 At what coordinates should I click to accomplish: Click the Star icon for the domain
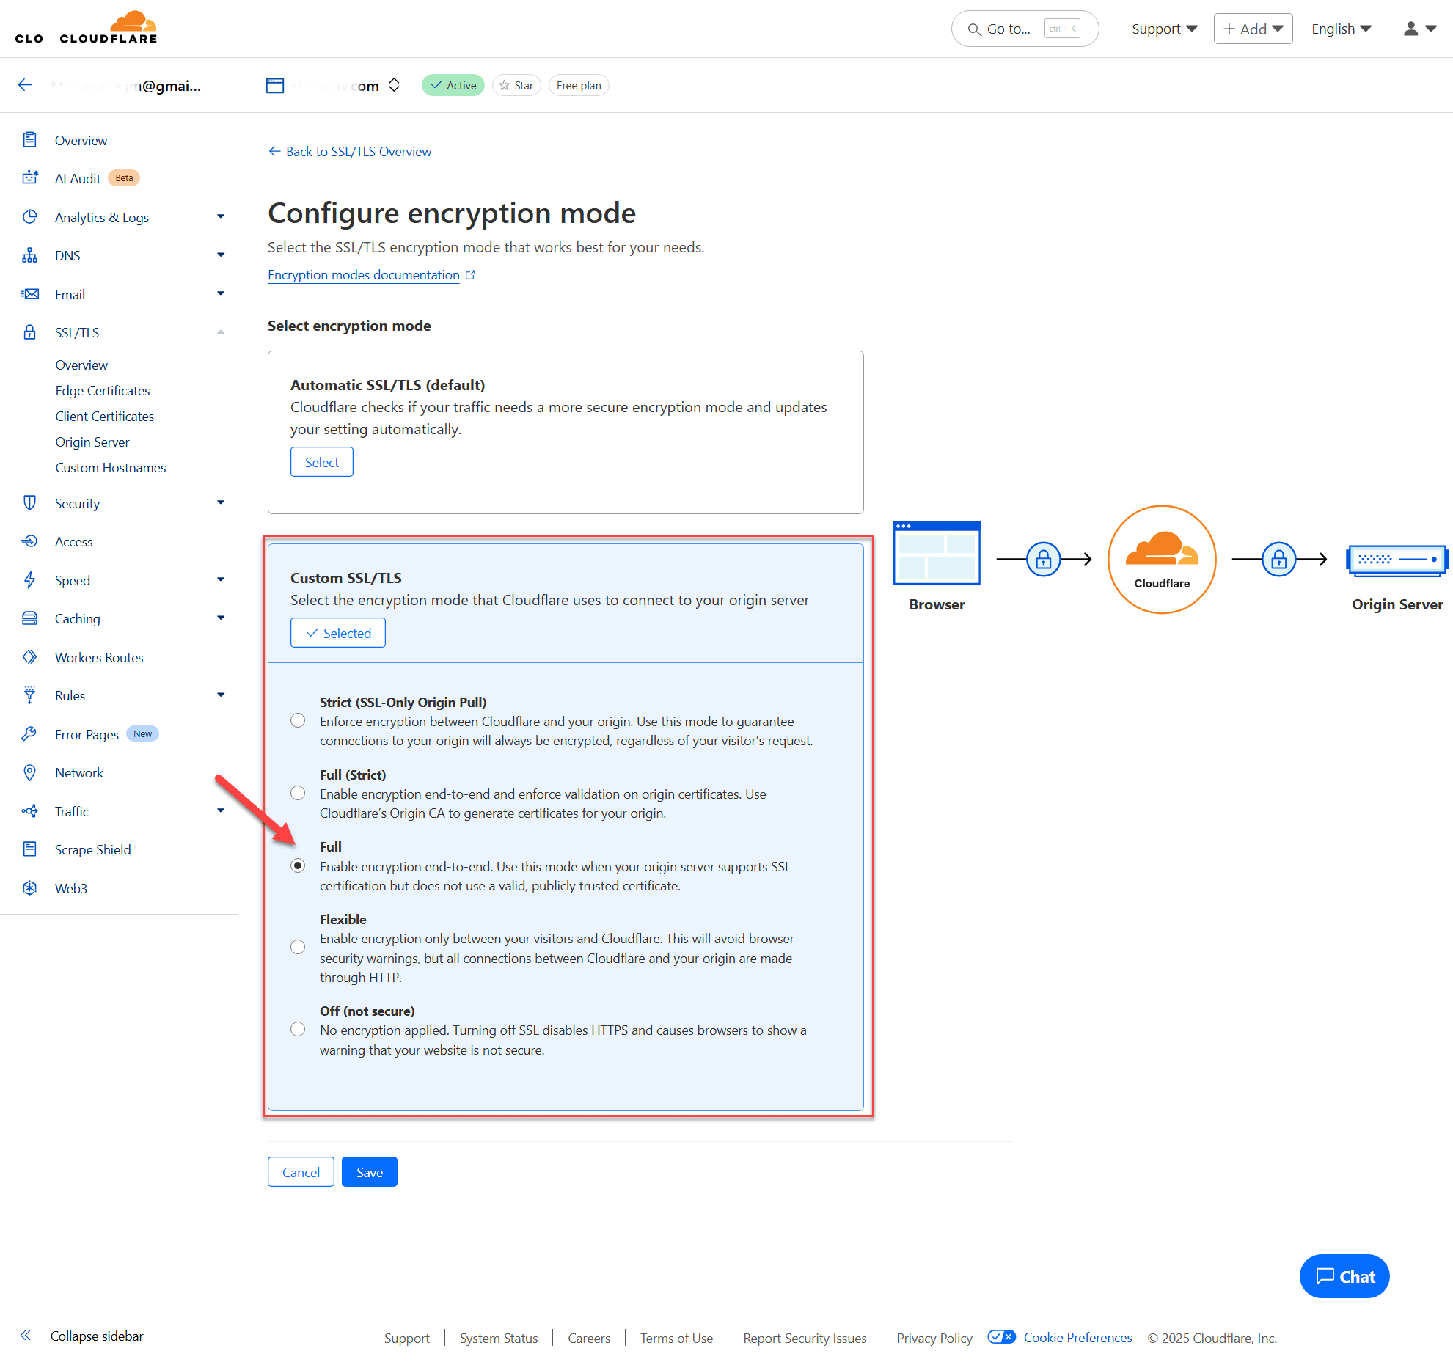click(x=504, y=85)
